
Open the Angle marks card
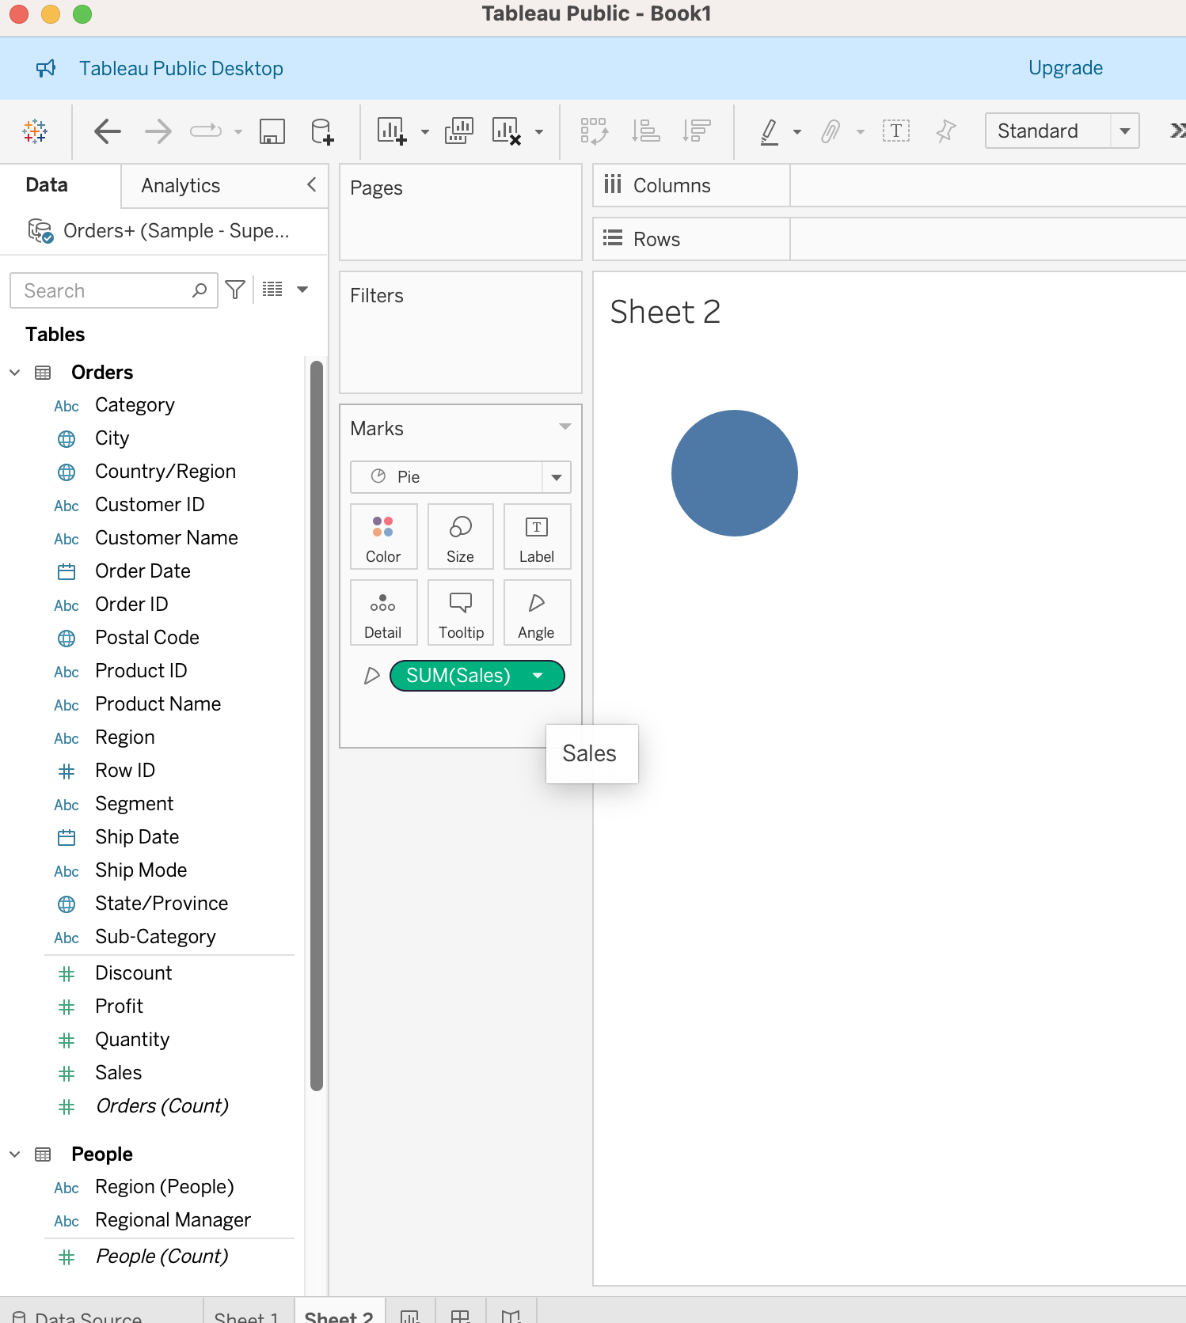click(x=537, y=613)
